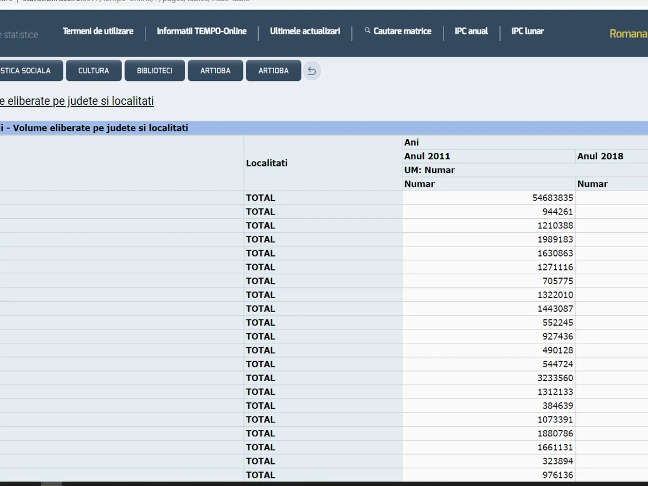Screen dimensions: 648x486
Task: Click the ART108A button beside the back arrow
Action: (x=273, y=71)
